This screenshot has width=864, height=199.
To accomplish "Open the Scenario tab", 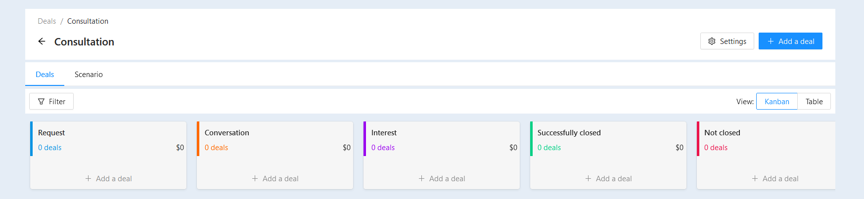I will tap(89, 75).
